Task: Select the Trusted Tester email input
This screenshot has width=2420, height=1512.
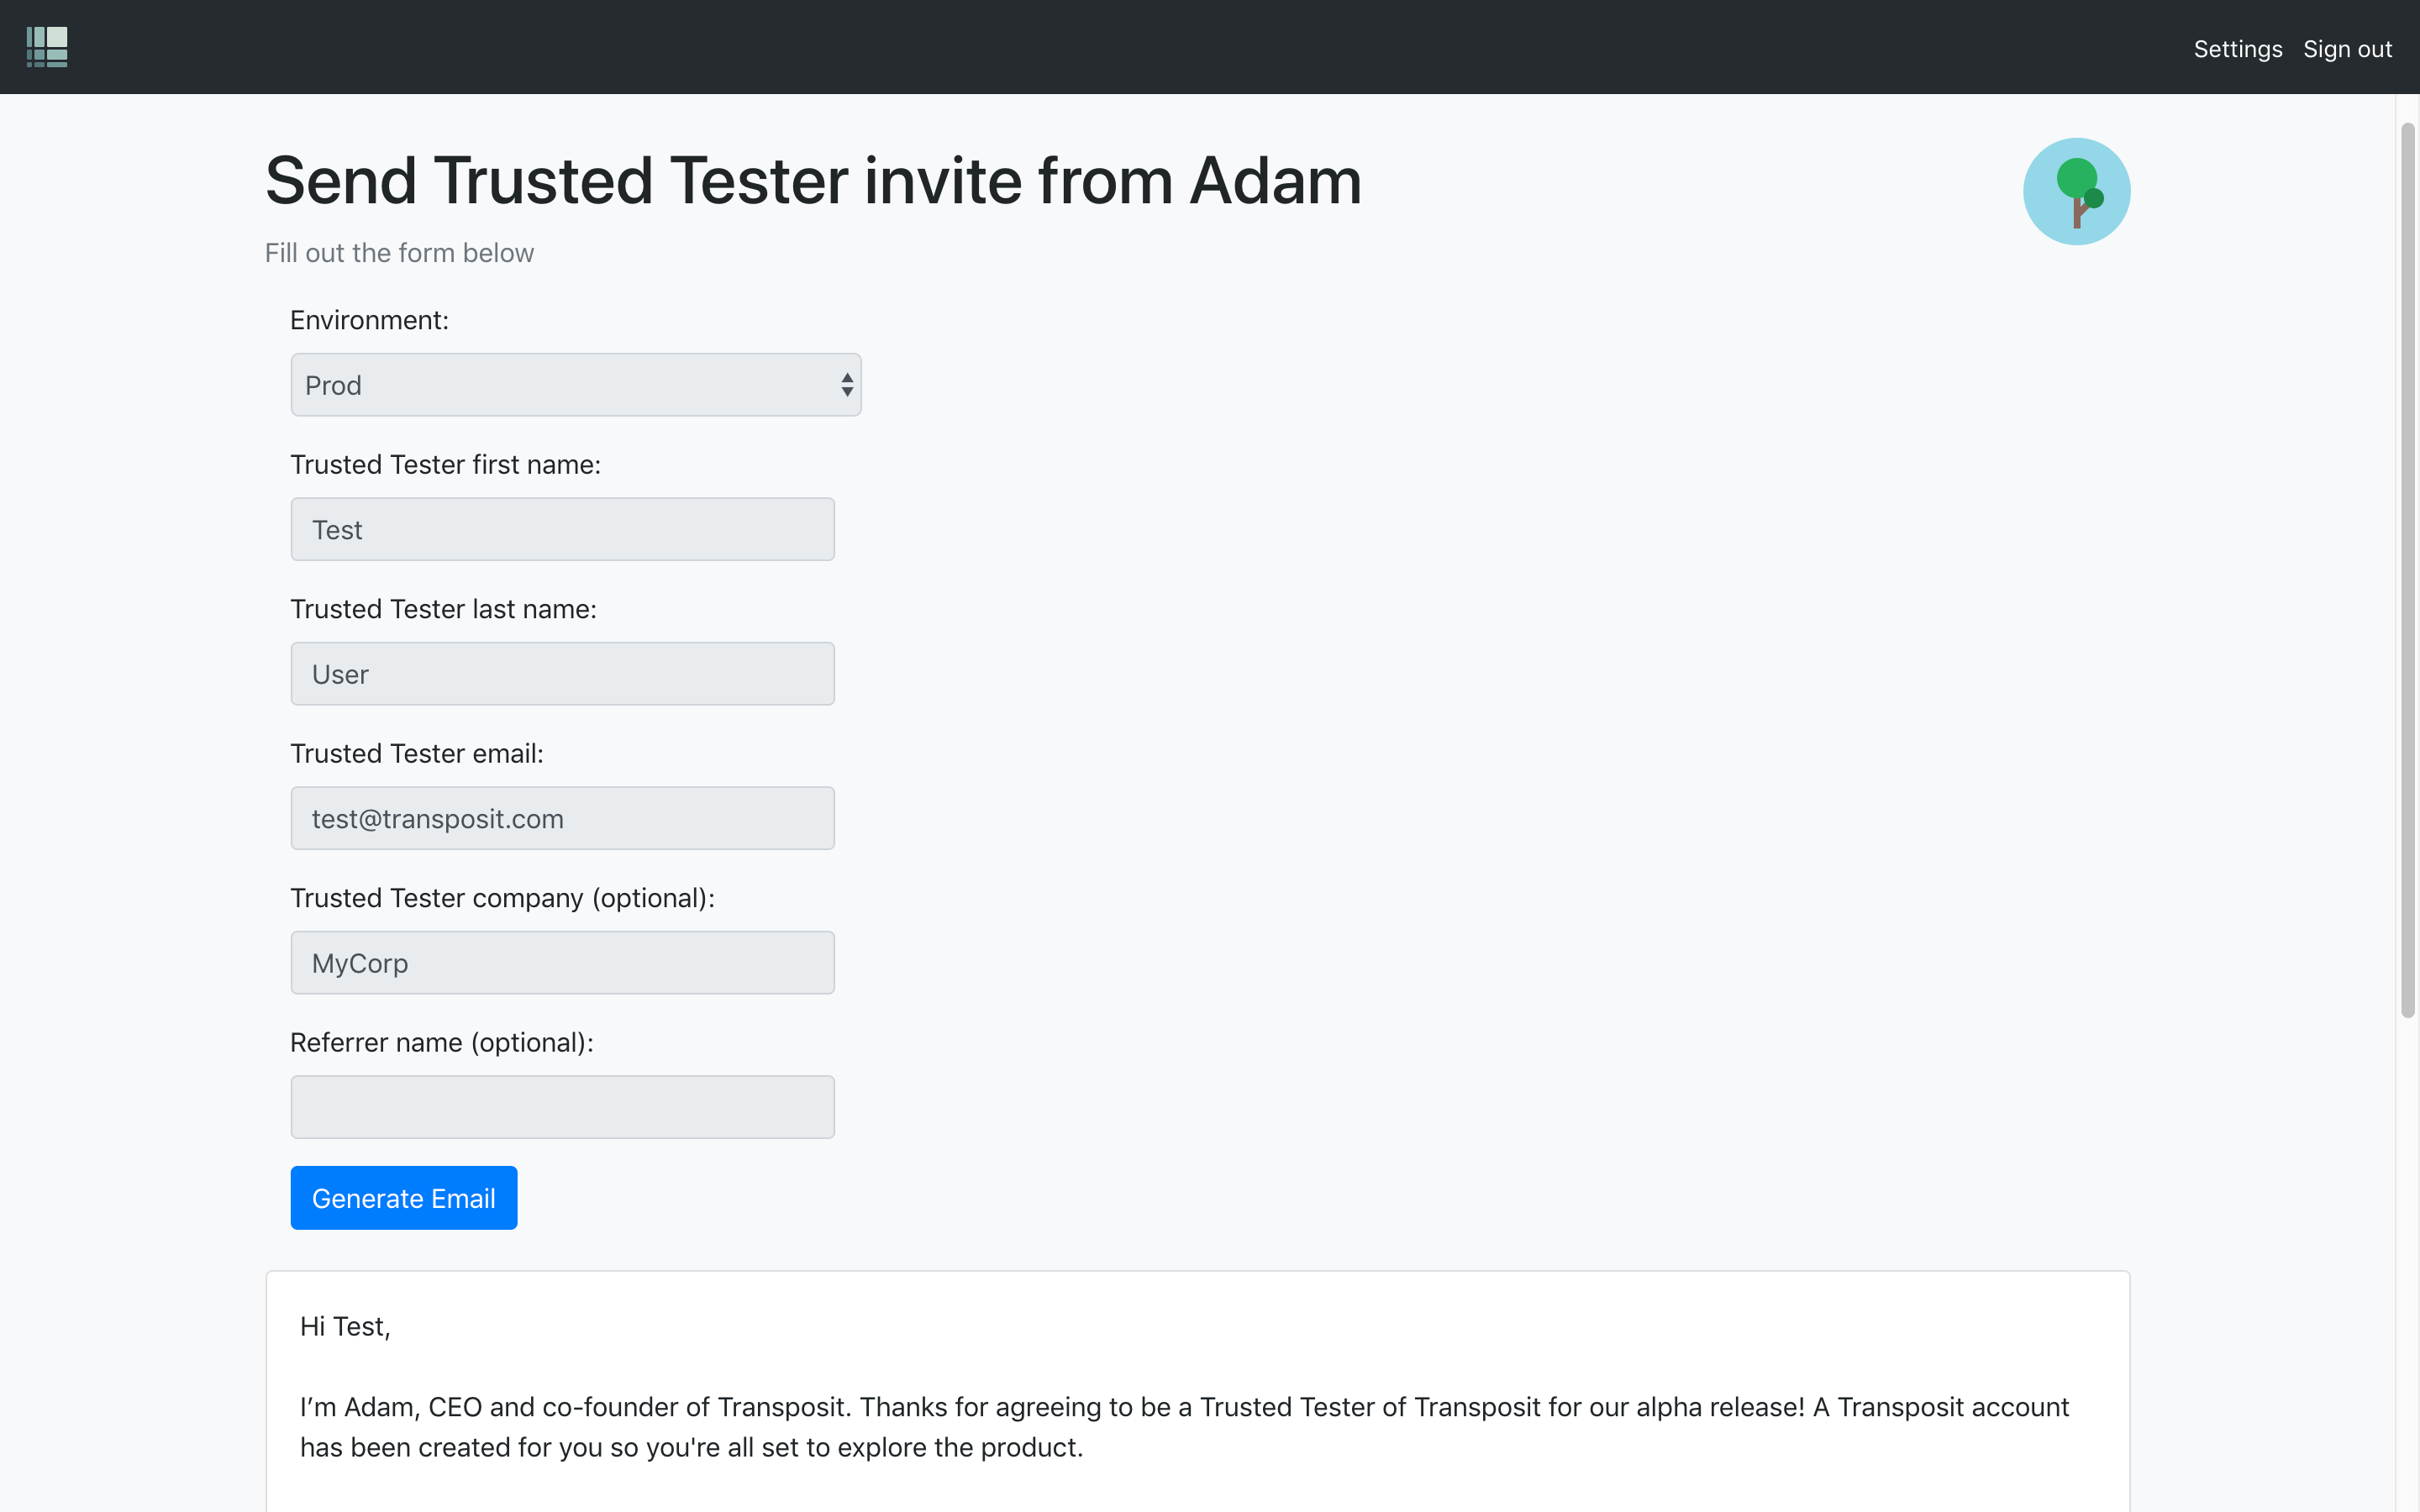Action: coord(562,818)
